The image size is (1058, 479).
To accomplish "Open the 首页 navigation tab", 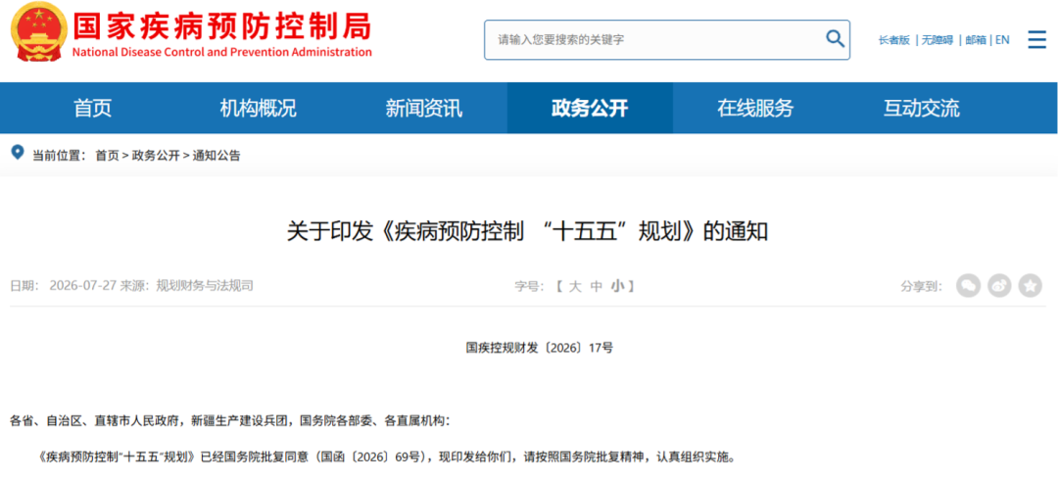I will coord(93,108).
